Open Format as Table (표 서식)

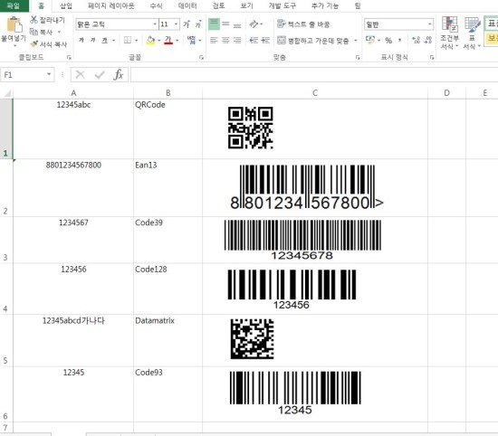[x=472, y=33]
